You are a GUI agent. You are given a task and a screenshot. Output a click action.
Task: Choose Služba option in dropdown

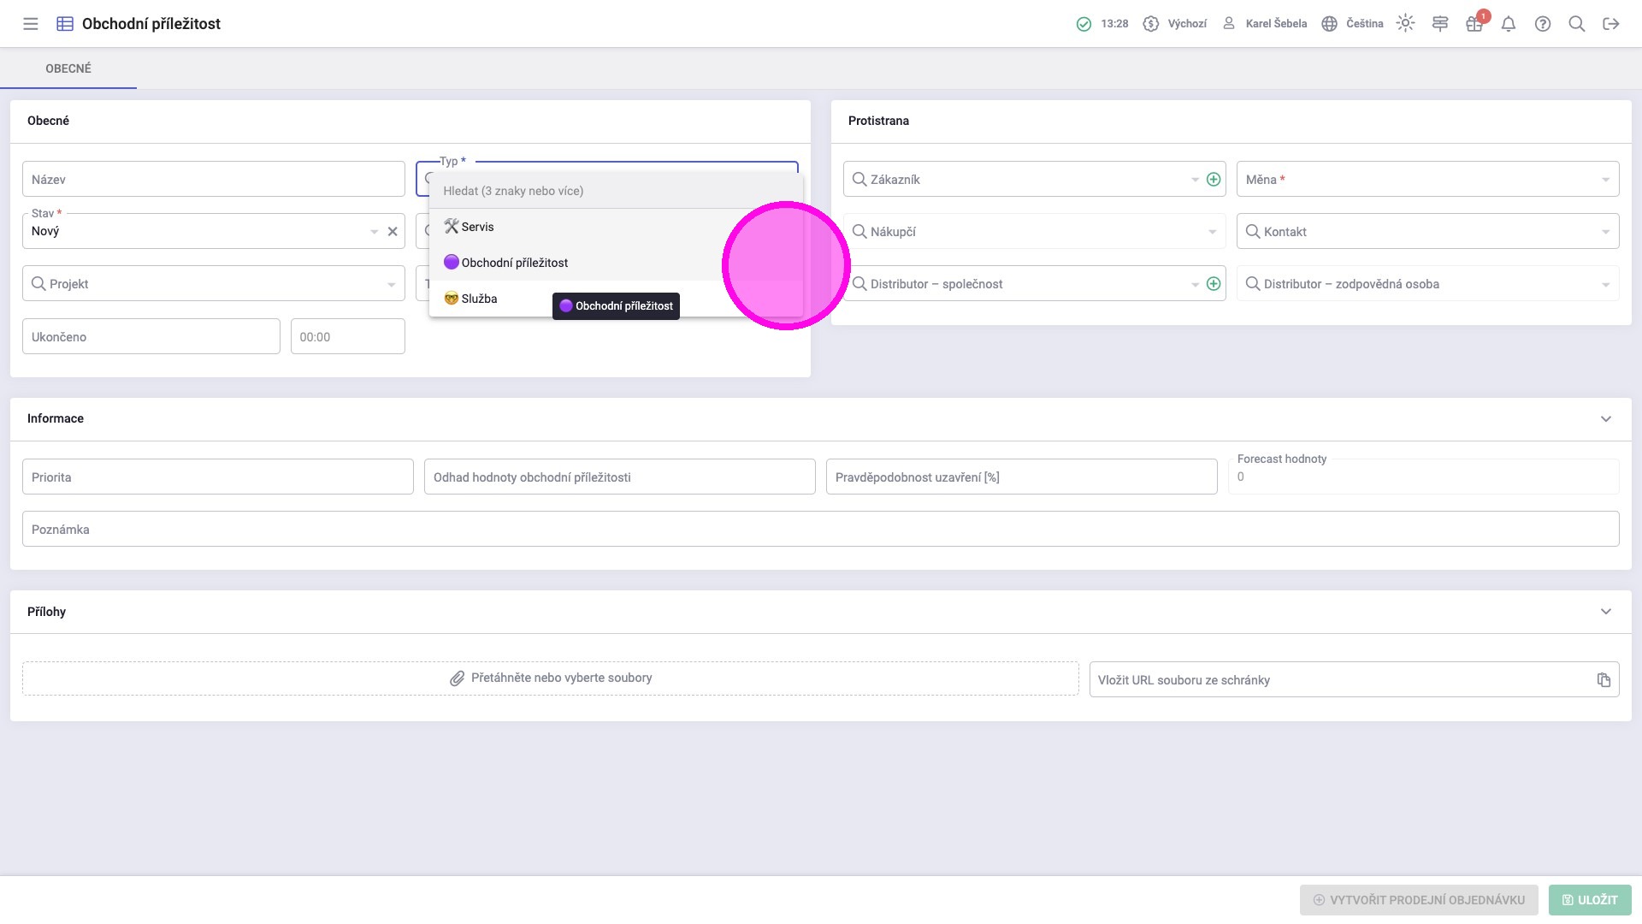479,299
